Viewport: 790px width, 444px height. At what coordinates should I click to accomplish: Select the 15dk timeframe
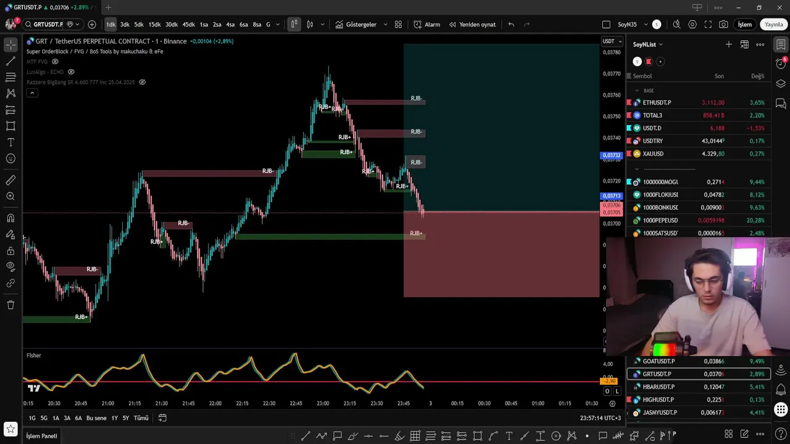click(154, 25)
